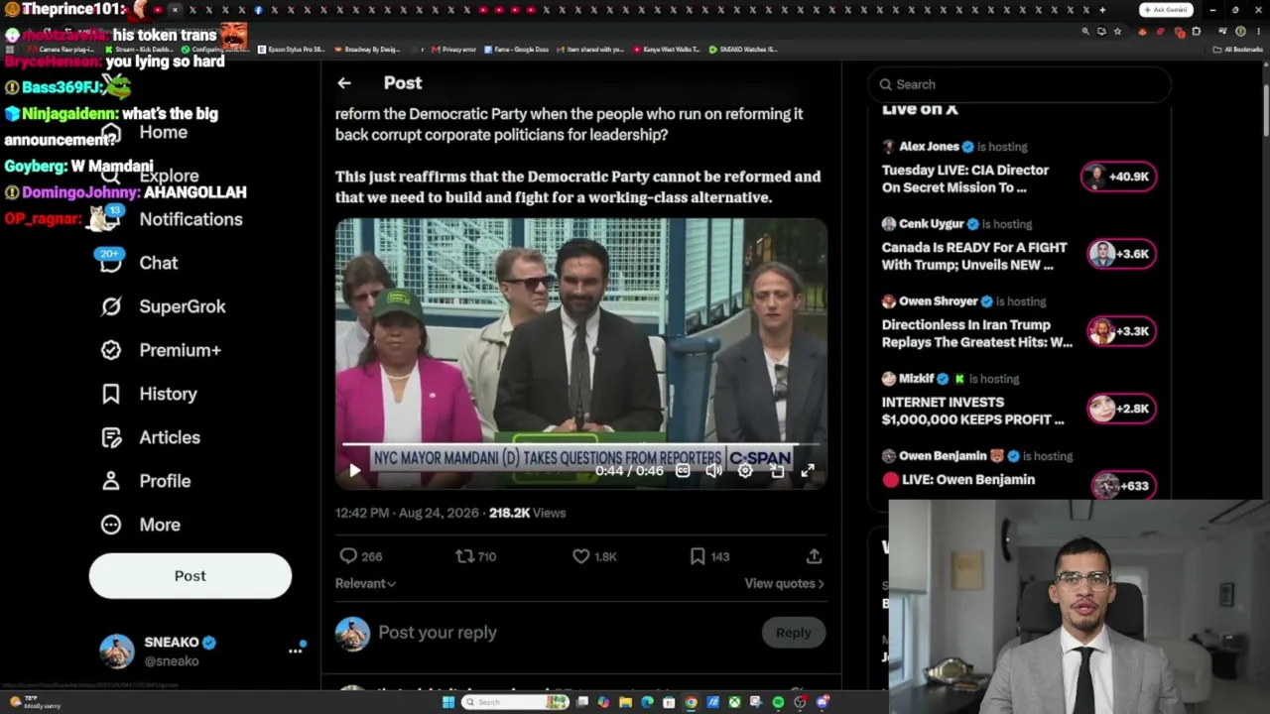
Task: Open the 'INTERNET INVESTS $1,000,000' broadcast
Action: pos(972,411)
